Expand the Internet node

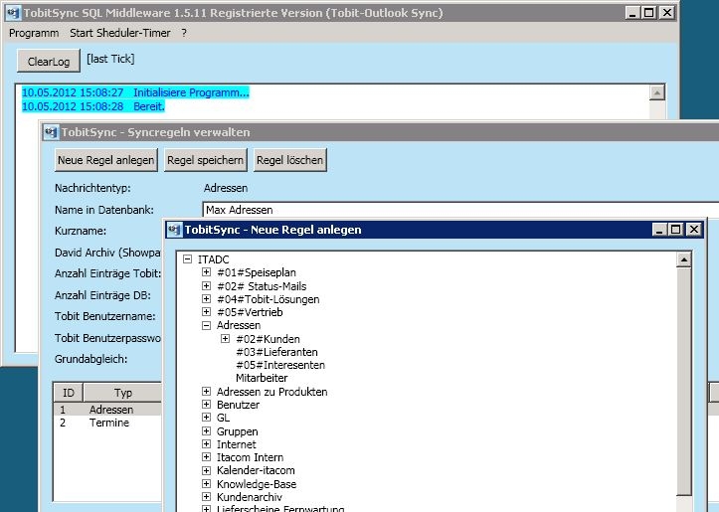click(x=206, y=444)
